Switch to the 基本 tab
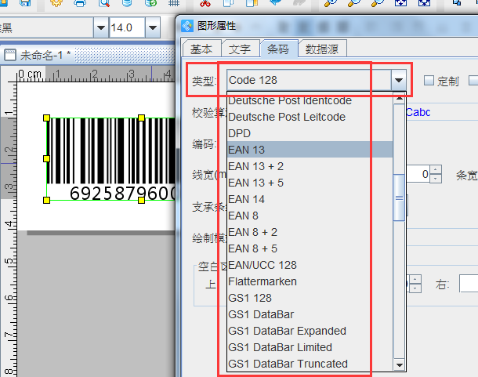The width and height of the screenshot is (478, 377). 201,49
